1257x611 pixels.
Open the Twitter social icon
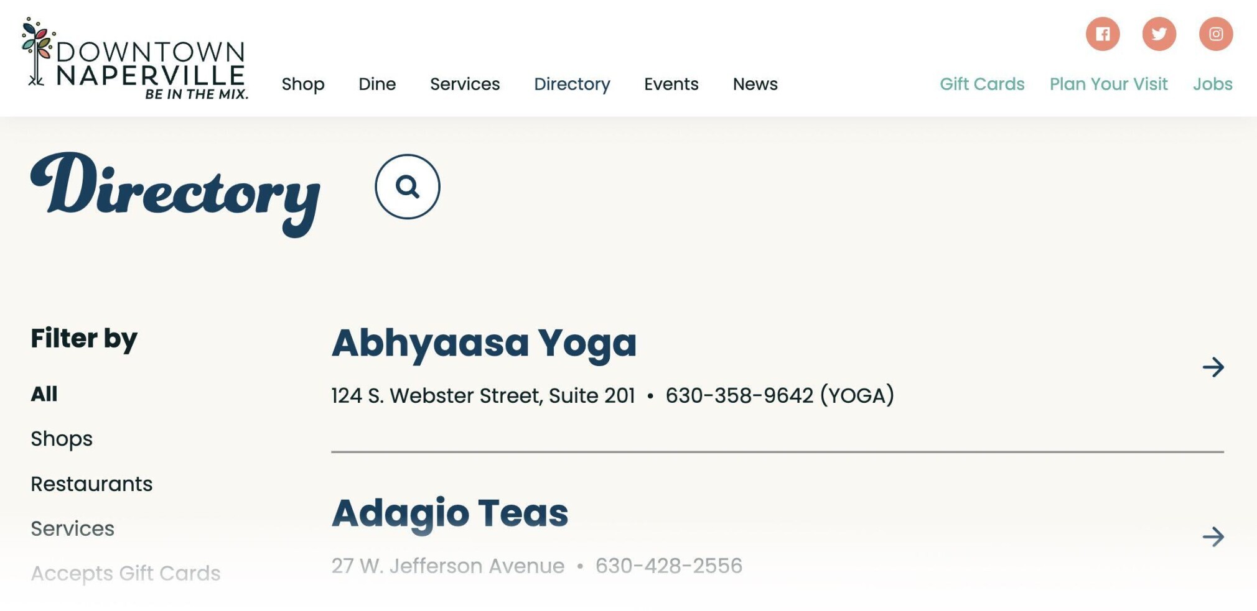[1159, 34]
